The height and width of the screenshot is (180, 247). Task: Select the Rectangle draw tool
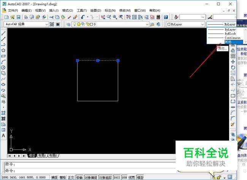point(3,56)
